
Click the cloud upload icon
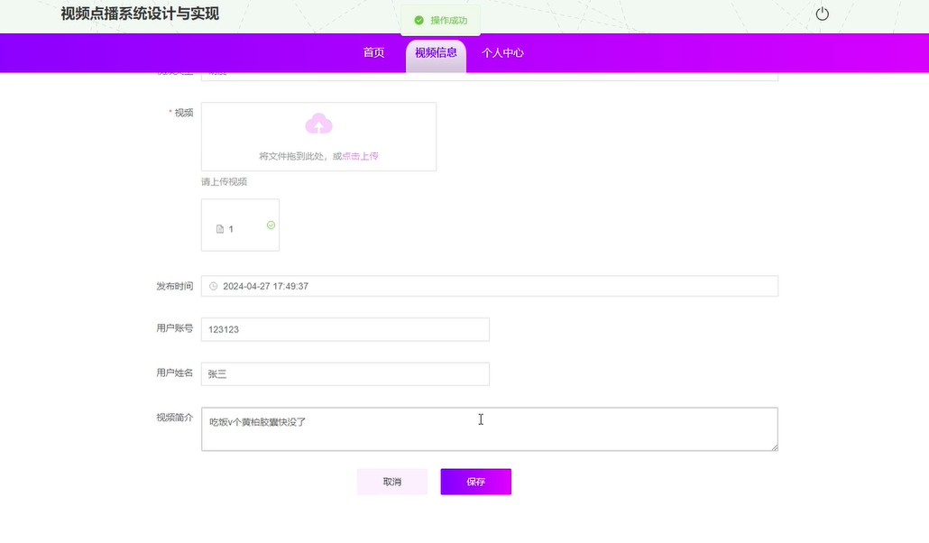point(318,124)
